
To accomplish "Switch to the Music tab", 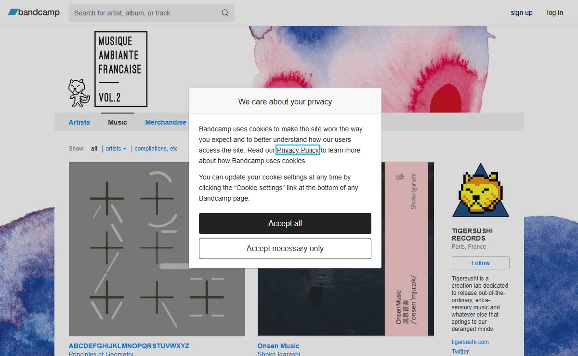I will click(118, 122).
